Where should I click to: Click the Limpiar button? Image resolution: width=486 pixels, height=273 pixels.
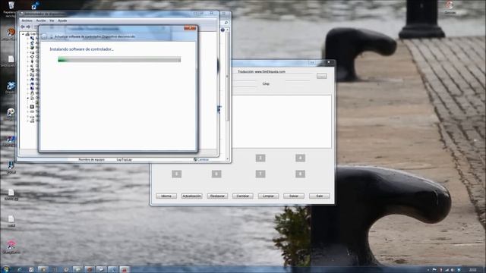point(268,196)
